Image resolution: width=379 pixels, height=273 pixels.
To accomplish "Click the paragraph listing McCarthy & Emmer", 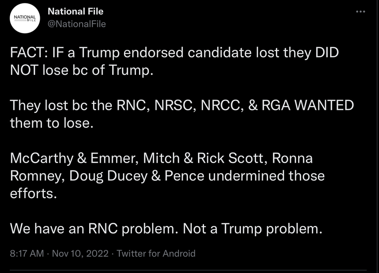I will (x=167, y=176).
